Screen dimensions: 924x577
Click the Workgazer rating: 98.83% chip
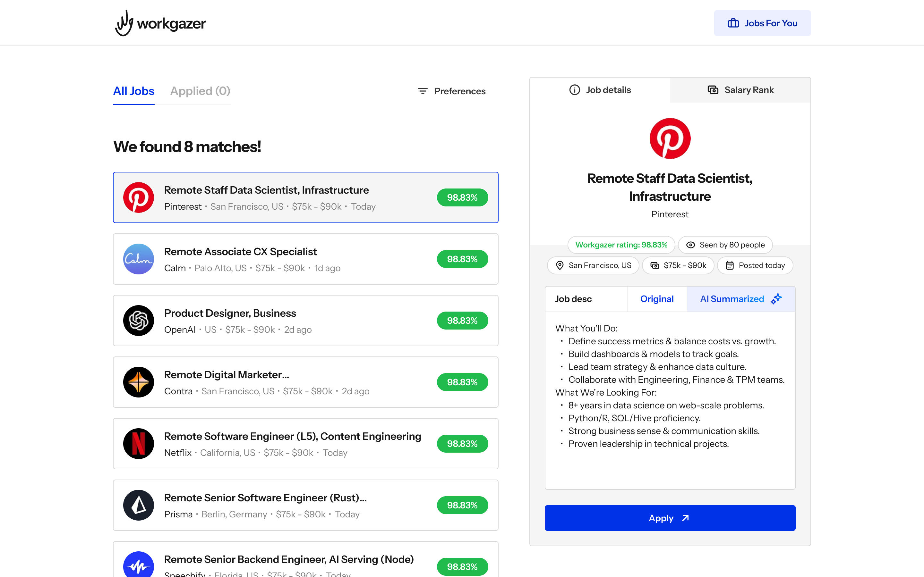621,245
